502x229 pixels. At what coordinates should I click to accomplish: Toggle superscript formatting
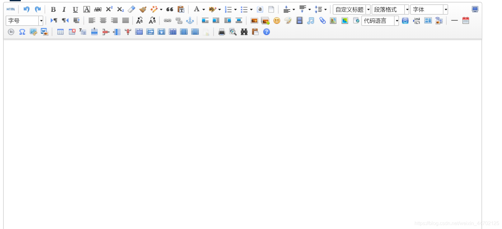click(x=109, y=9)
